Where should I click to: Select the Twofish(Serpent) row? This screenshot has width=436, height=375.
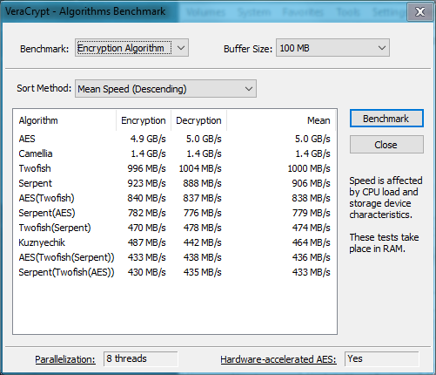[174, 228]
